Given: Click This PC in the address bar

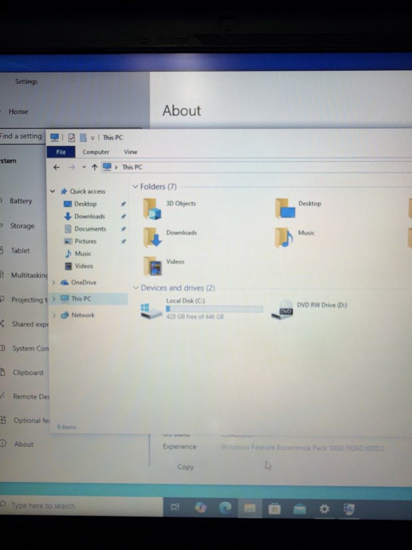Looking at the screenshot, I should (x=132, y=168).
